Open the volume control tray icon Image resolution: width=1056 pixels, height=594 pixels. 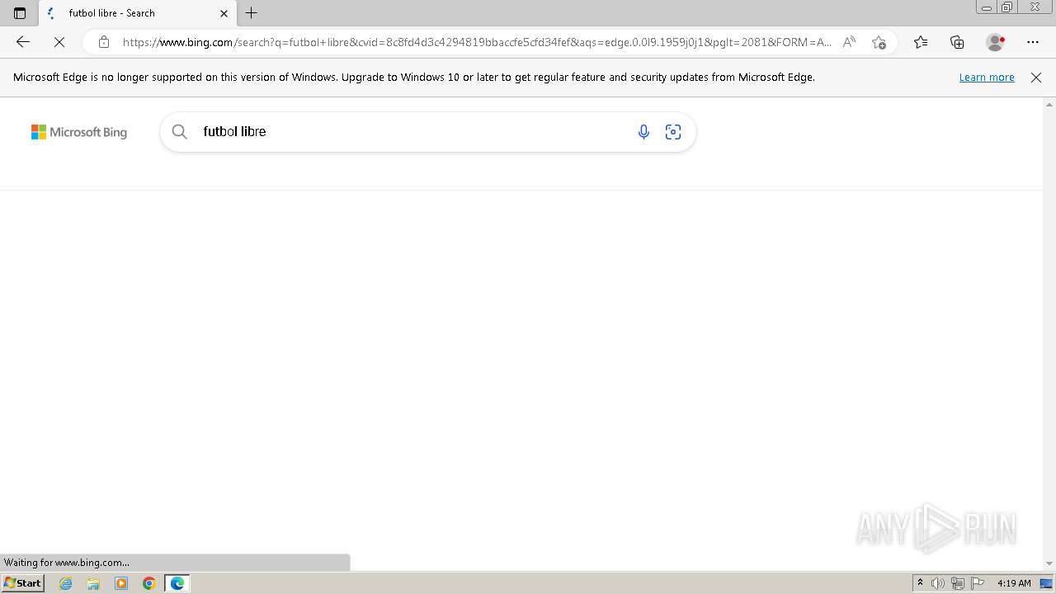click(x=938, y=583)
